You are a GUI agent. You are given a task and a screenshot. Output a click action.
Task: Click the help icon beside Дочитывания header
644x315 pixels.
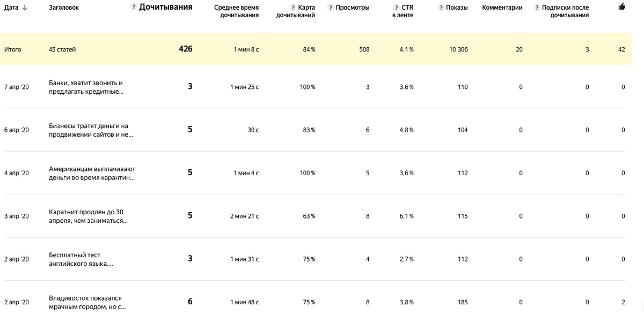coord(134,7)
